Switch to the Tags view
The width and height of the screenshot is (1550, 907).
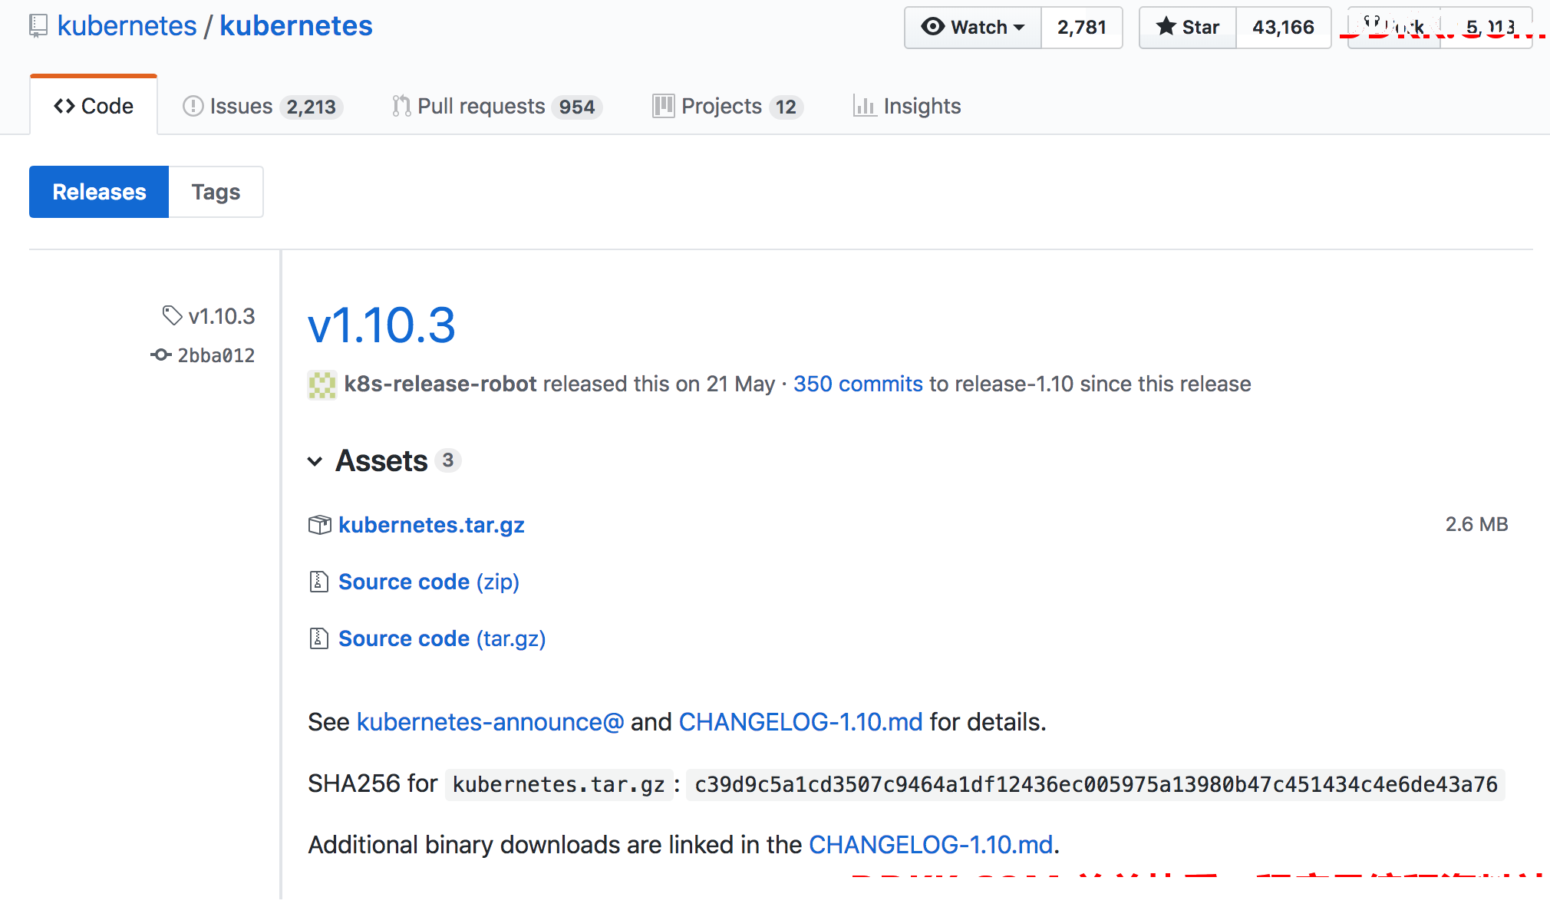click(x=216, y=192)
